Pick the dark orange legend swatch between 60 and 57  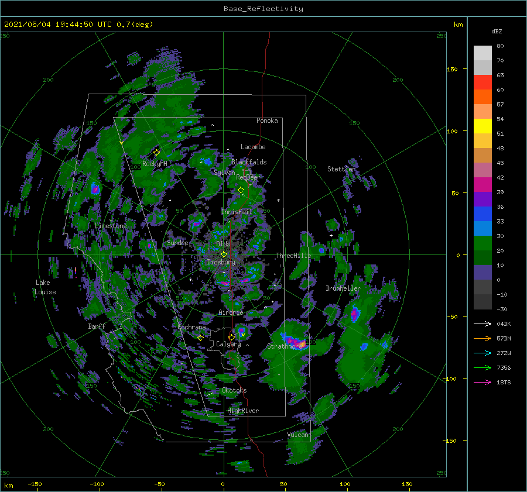(x=482, y=97)
